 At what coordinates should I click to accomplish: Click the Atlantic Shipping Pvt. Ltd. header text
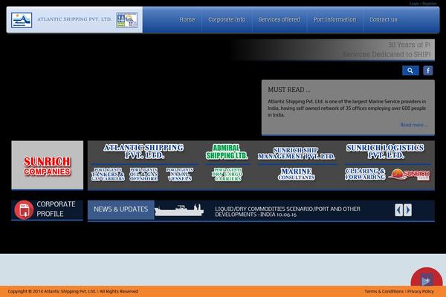[x=74, y=19]
